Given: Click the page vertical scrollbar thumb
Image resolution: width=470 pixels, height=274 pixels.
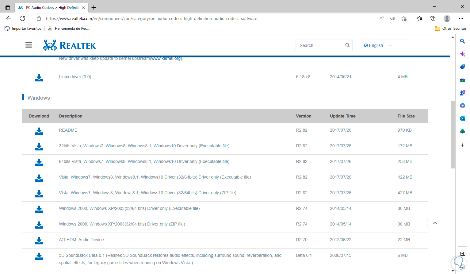Looking at the screenshot, I should pos(453,134).
